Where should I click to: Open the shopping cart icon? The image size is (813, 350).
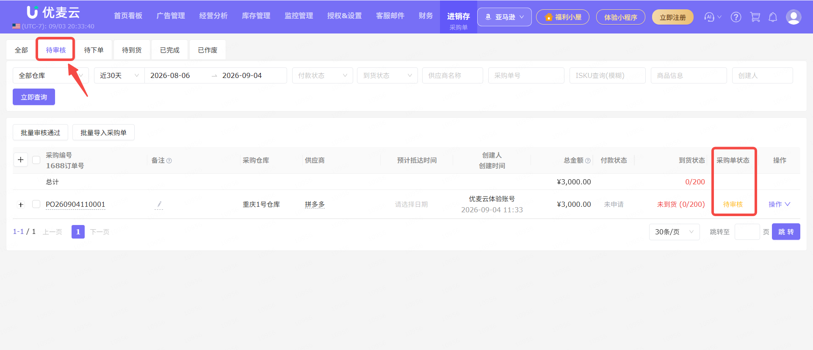755,17
